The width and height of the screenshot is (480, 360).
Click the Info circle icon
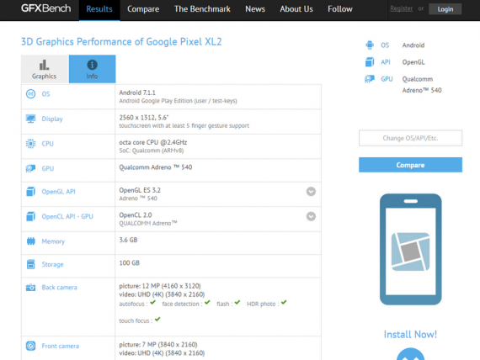[92, 65]
